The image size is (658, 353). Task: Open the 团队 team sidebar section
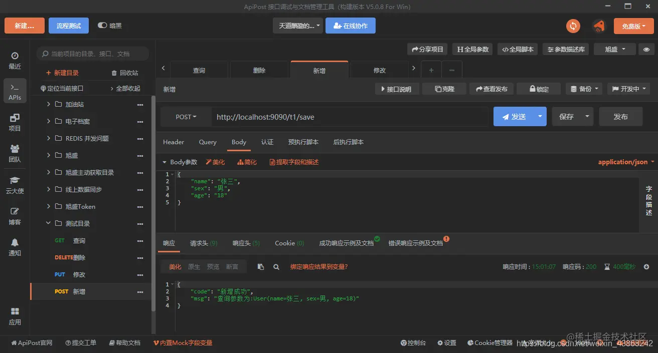pyautogui.click(x=15, y=154)
